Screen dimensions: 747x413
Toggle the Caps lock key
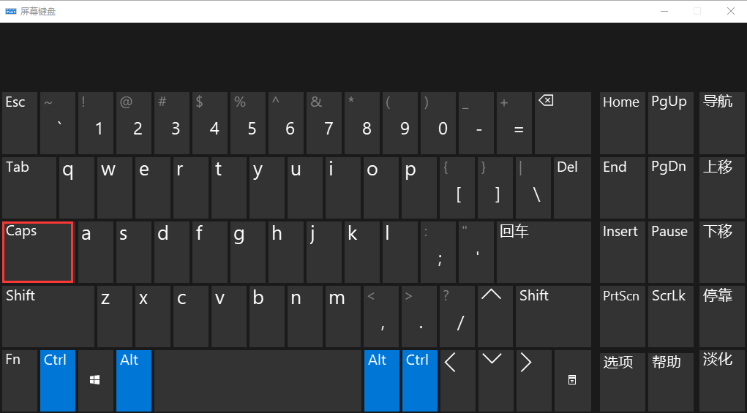point(38,252)
